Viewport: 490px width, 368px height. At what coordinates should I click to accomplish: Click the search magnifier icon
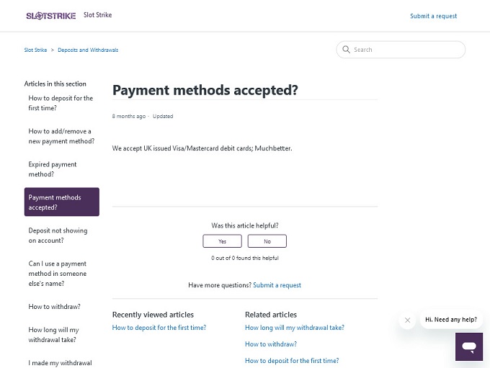click(x=346, y=50)
